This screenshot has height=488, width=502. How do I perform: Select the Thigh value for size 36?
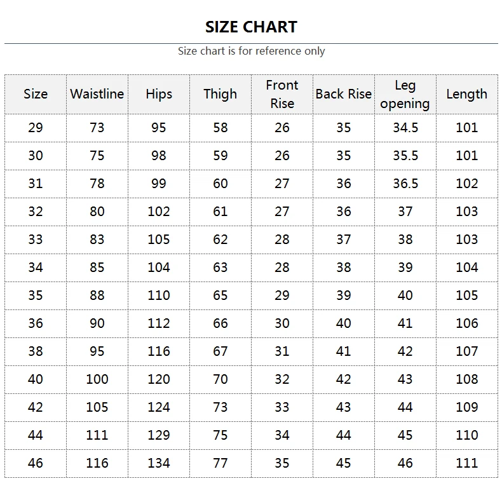click(220, 323)
